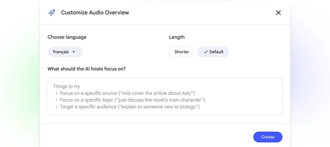The height and width of the screenshot is (147, 330).
Task: Select the Shorter length option
Action: (181, 52)
